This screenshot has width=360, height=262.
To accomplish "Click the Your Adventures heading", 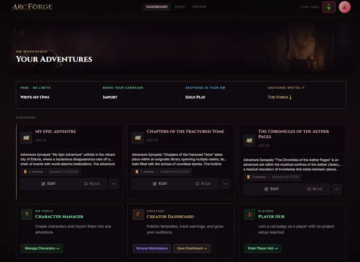I will pos(54,59).
